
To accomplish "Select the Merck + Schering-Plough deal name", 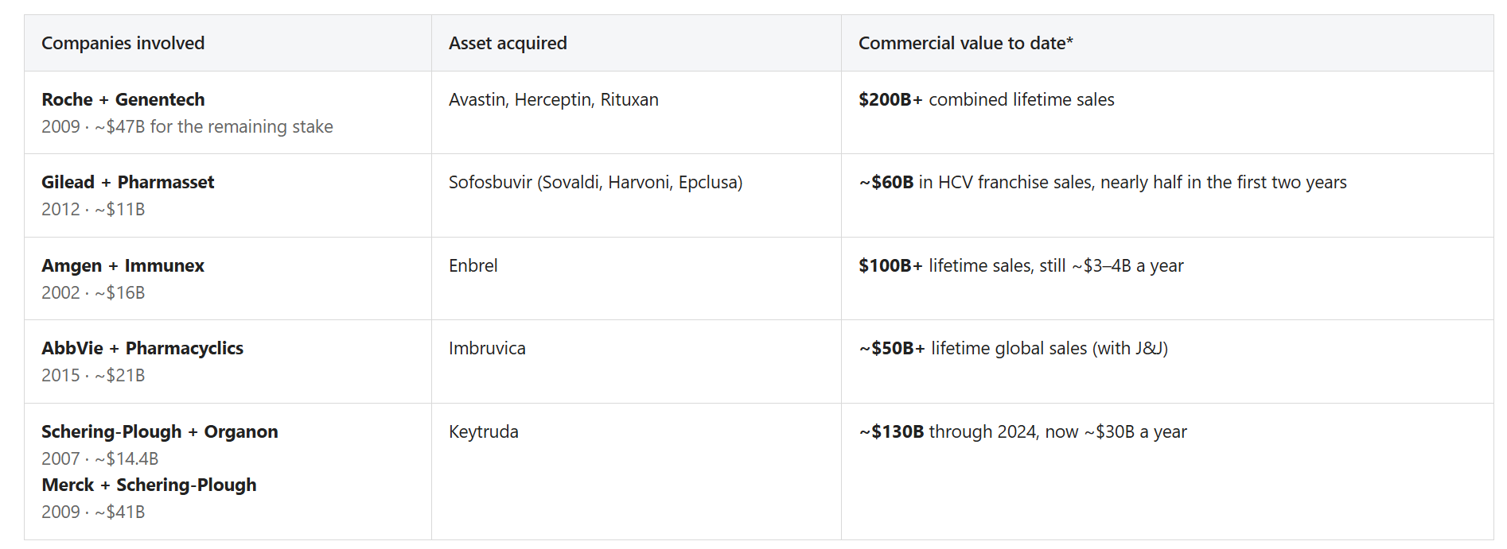I will coord(149,485).
